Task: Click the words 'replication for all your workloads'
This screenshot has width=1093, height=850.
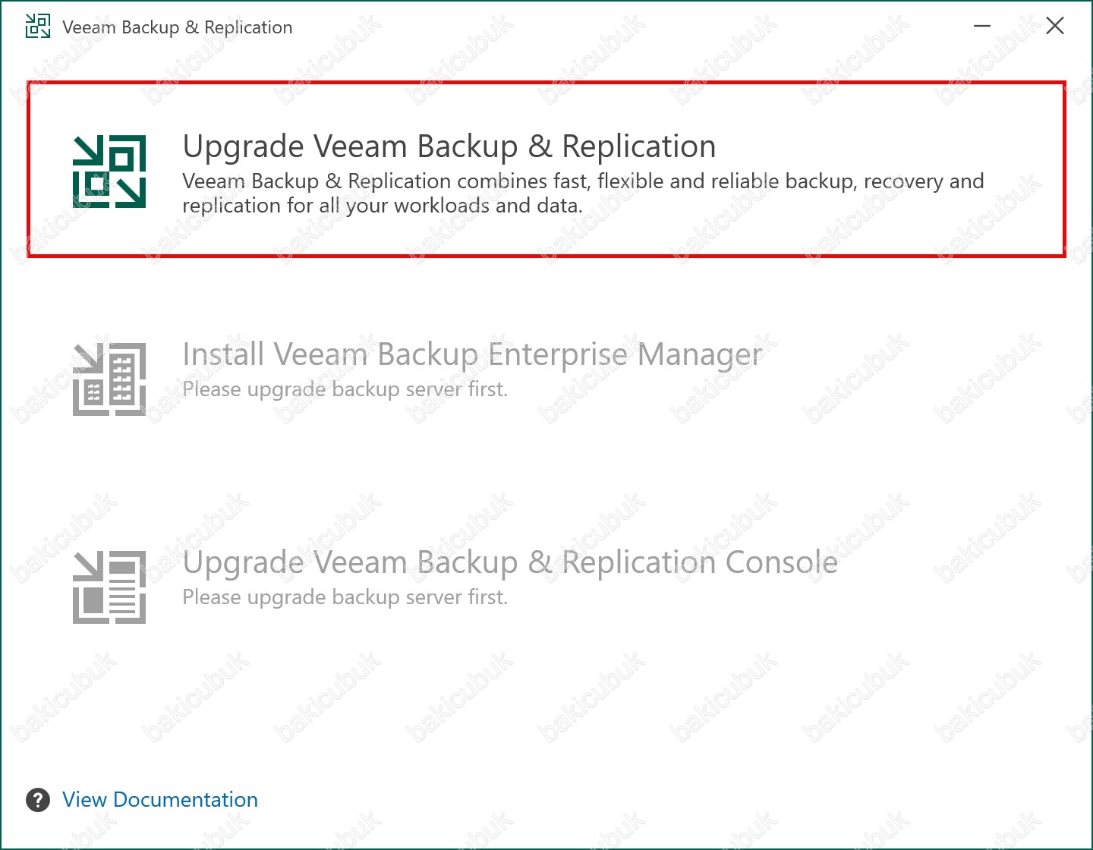Action: pos(337,206)
